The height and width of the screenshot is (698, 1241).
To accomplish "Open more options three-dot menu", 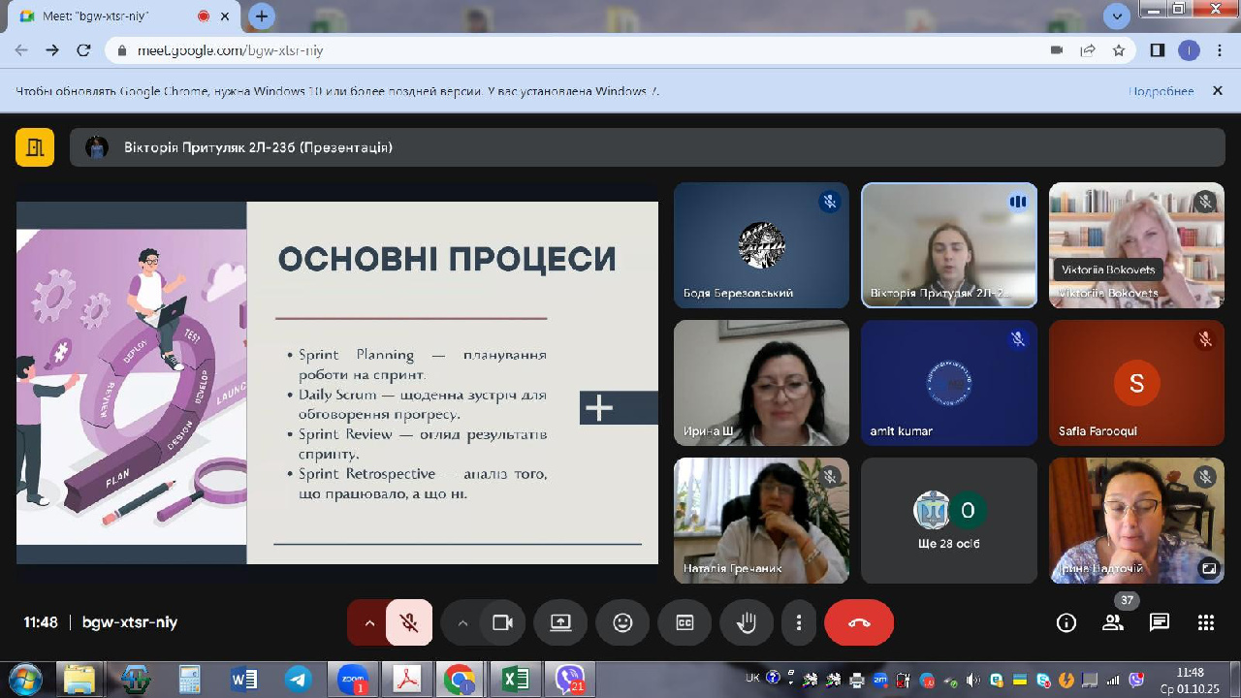I will [799, 623].
